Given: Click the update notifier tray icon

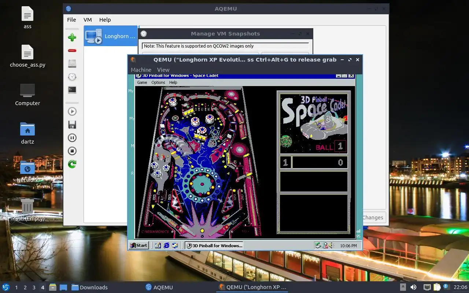Looking at the screenshot, I should (x=446, y=287).
